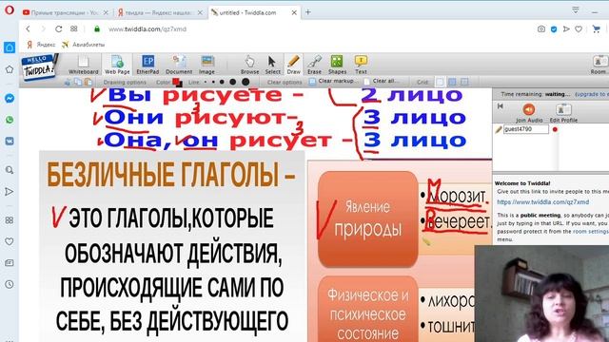Screen dimensions: 609x342
Task: Click the print icon in options bar
Action: (x=68, y=82)
